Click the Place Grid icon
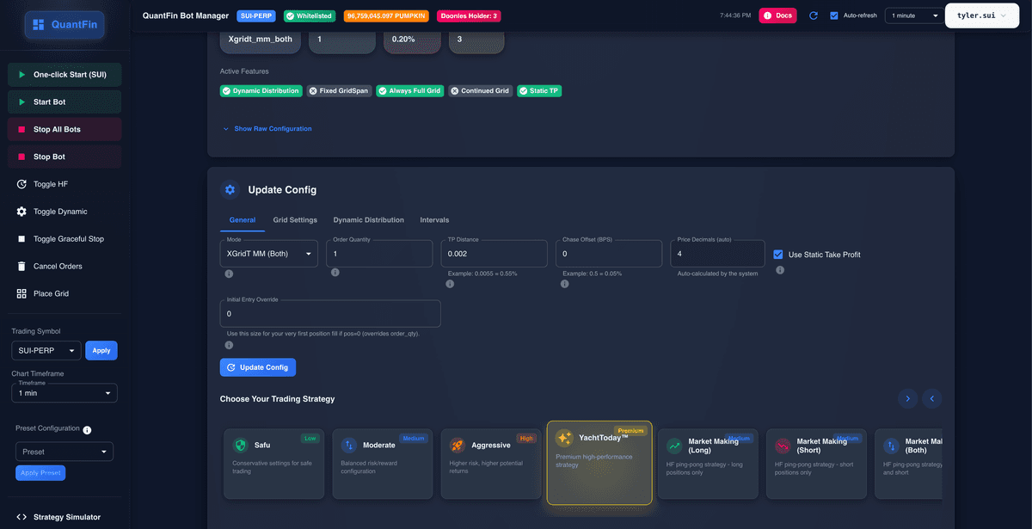 21,293
